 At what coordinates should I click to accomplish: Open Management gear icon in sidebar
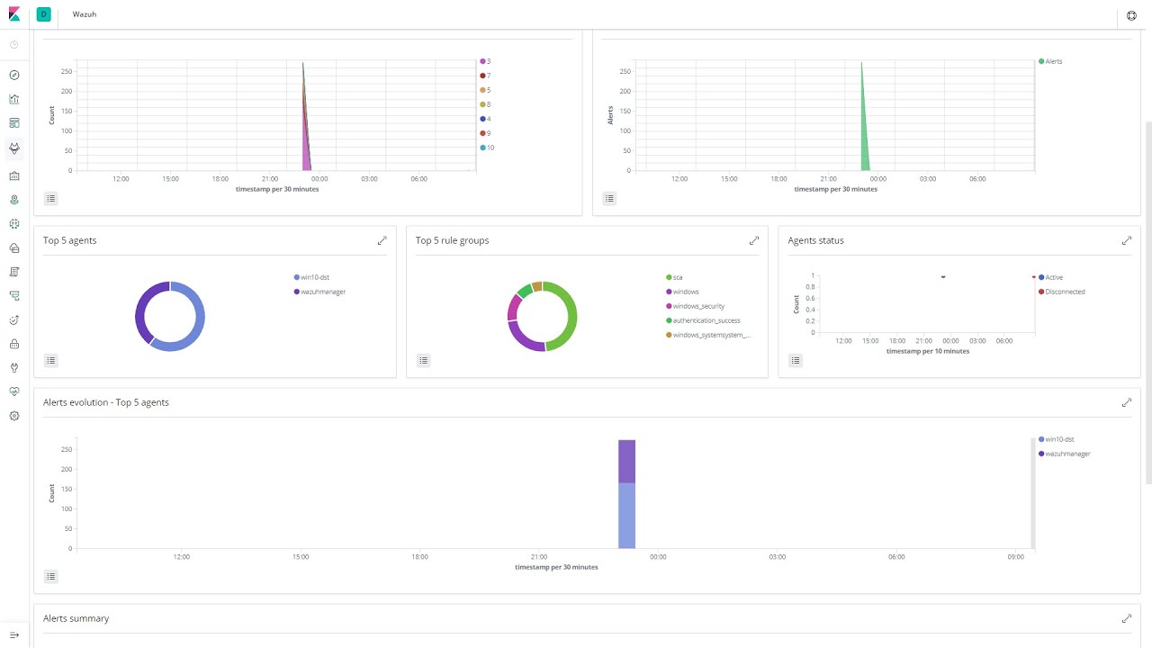tap(14, 416)
